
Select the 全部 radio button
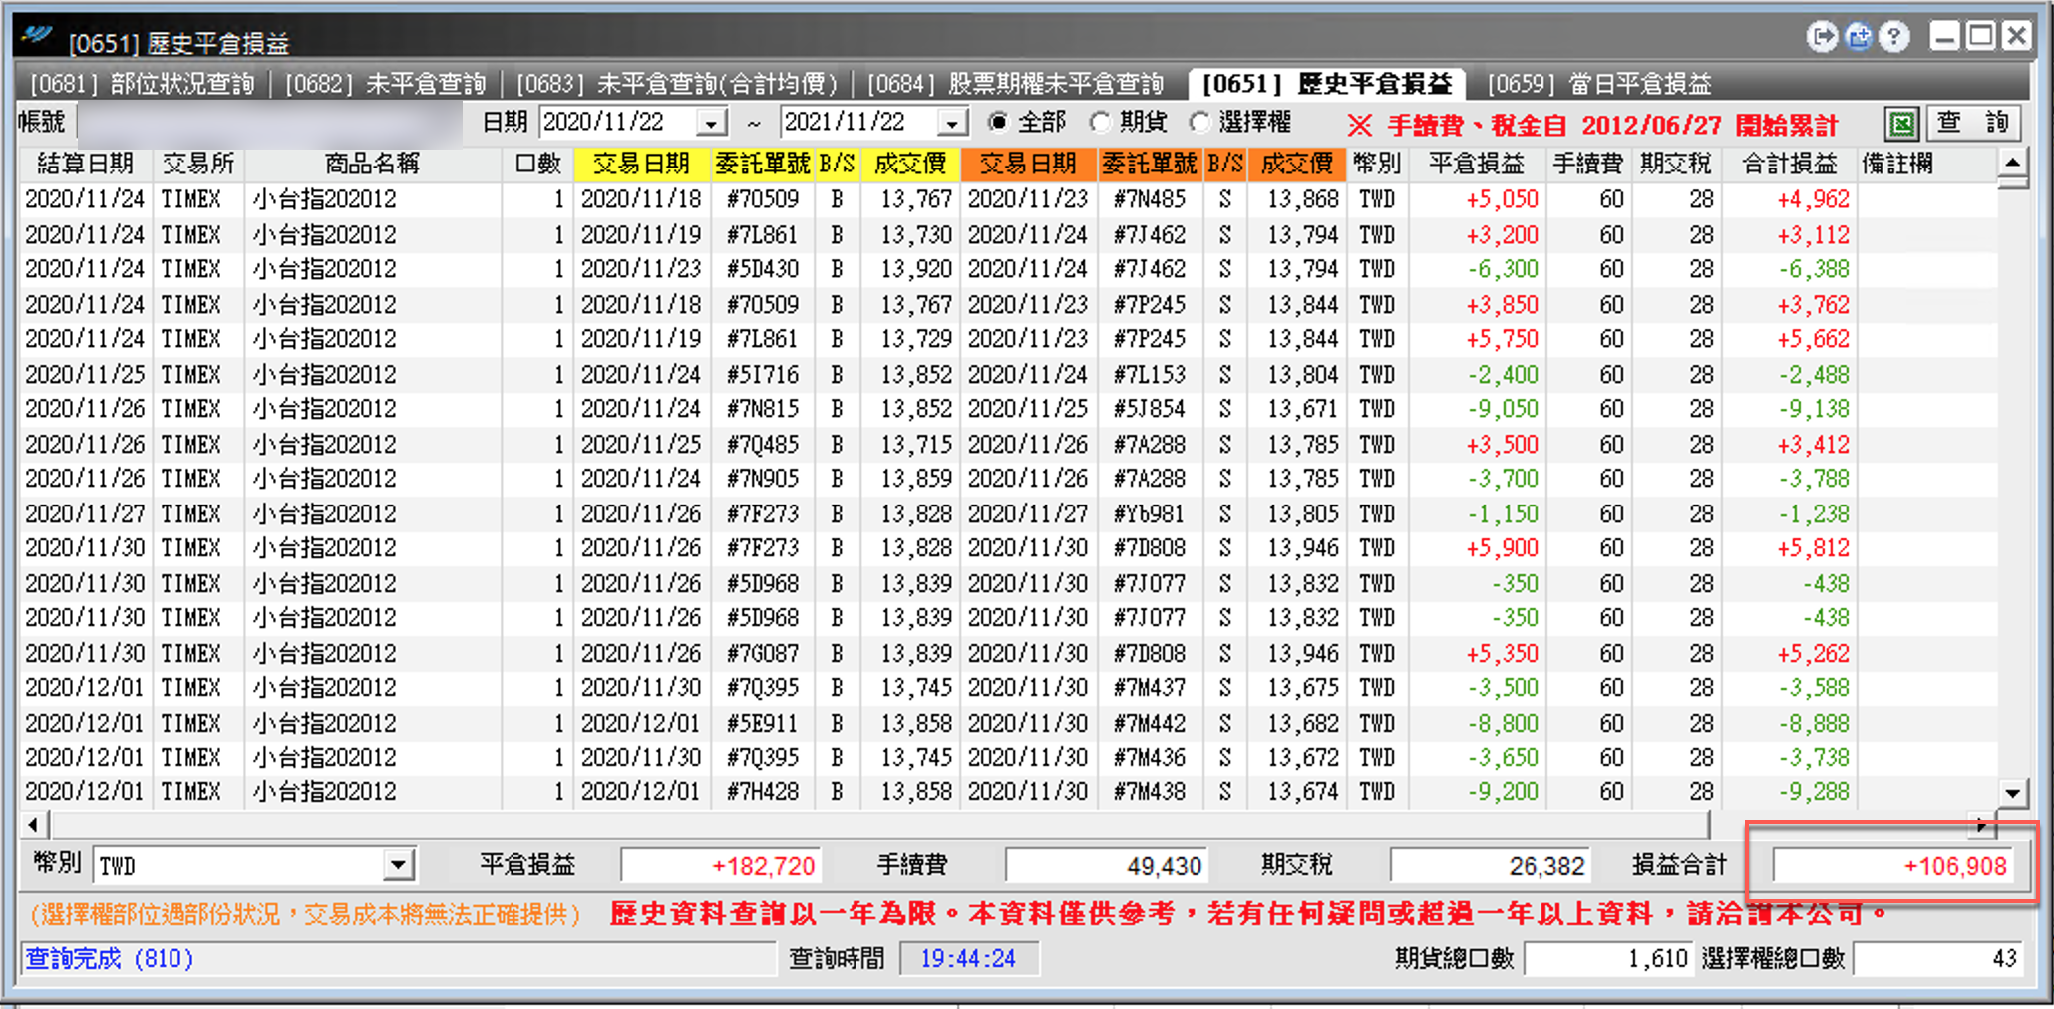tap(998, 122)
